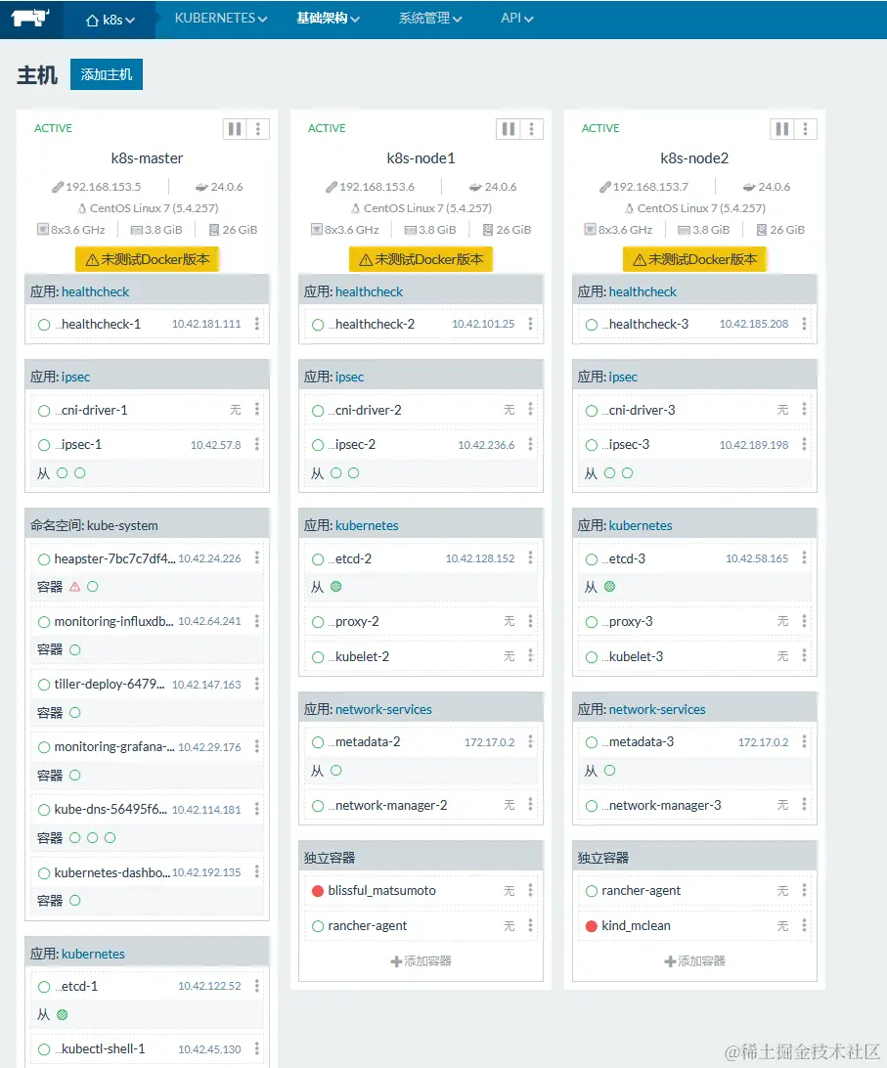Click the red status dot of blissful_matsumoto
887x1068 pixels.
pos(317,890)
